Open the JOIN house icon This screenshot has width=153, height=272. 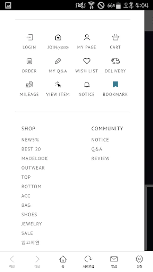coord(58,37)
